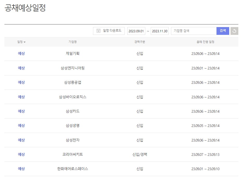The width and height of the screenshot is (243, 179).
Task: Click the date range for 삼성바이오로직스
Action: (x=205, y=97)
